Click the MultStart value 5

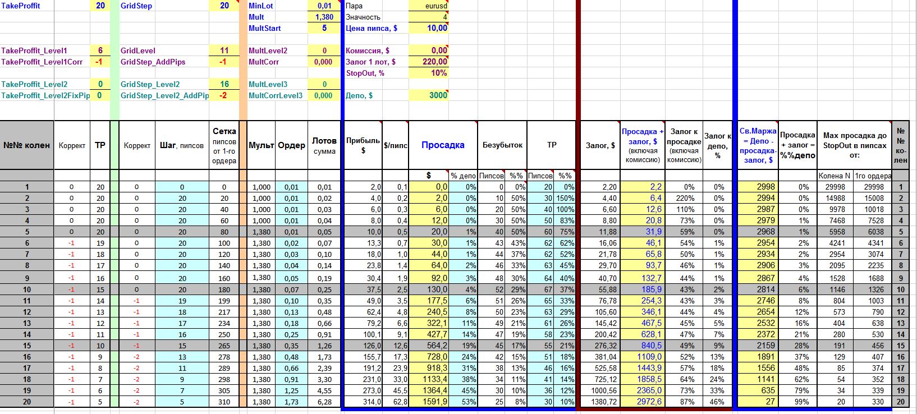click(x=324, y=28)
